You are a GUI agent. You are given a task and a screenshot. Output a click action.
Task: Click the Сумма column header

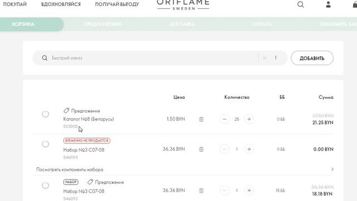click(x=326, y=97)
